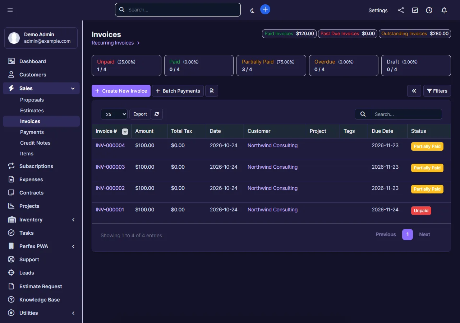460x323 pixels.
Task: Open Expenses from the sidebar
Action: click(41, 179)
